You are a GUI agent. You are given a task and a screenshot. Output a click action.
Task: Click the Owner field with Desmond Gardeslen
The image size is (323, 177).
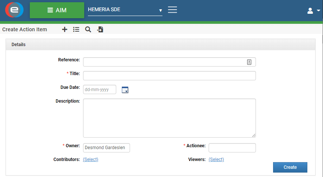tap(106, 148)
